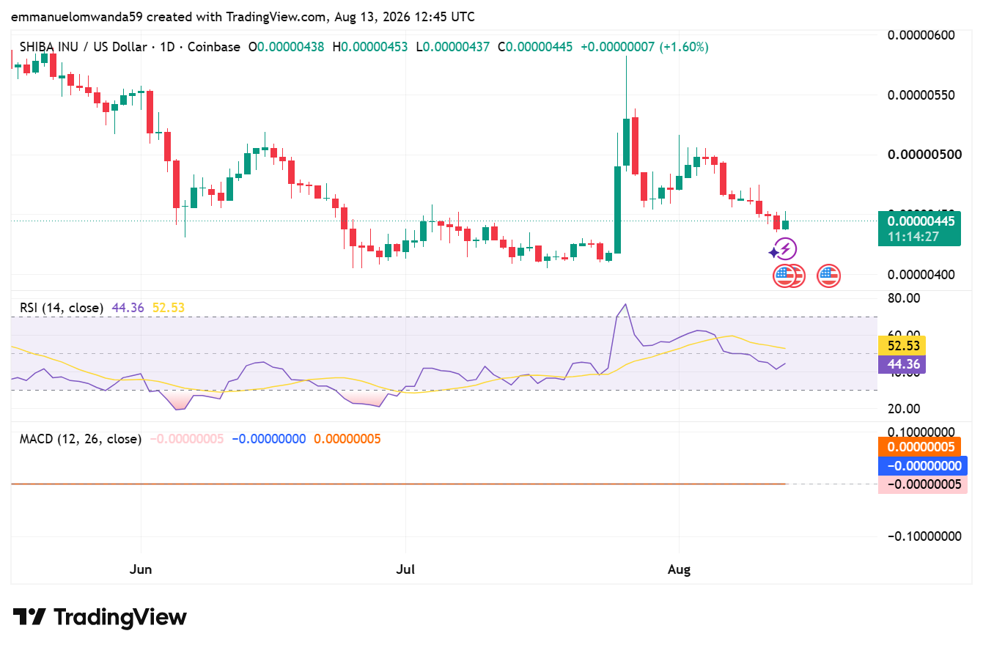The height and width of the screenshot is (650, 983).
Task: Open the front US flag icon in overlapping pair
Action: pyautogui.click(x=784, y=276)
